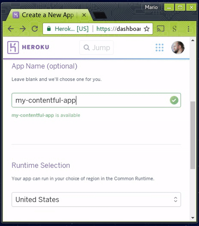Click the region dropdown up-down arrows
199x226 pixels.
tap(176, 200)
